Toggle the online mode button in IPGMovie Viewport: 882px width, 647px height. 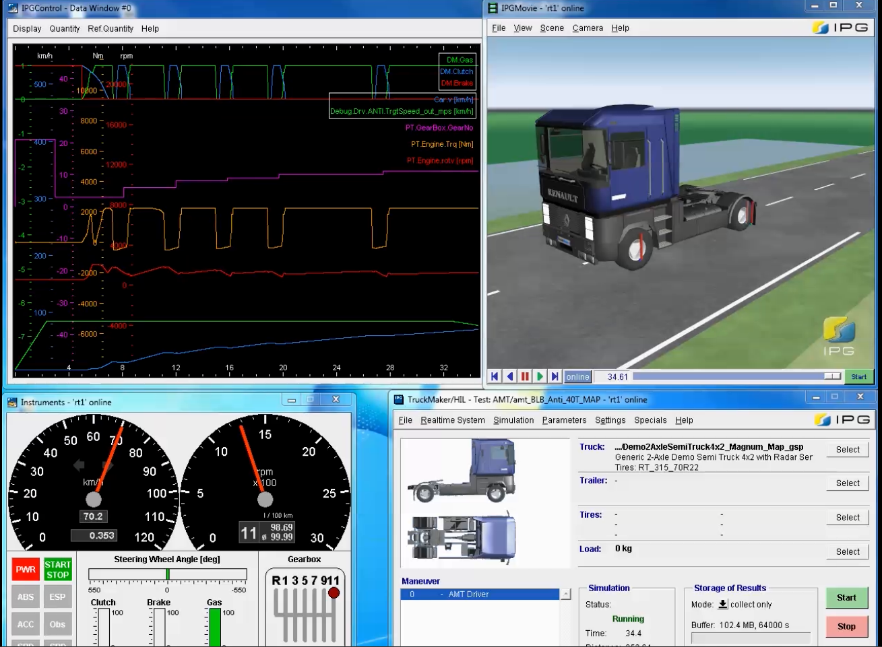tap(577, 377)
